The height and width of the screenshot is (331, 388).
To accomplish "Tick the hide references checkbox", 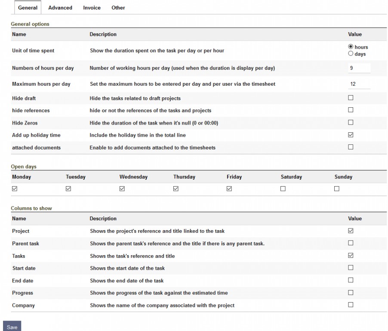I will 351,110.
